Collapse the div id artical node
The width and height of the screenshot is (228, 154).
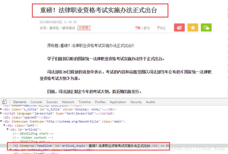click(7, 129)
